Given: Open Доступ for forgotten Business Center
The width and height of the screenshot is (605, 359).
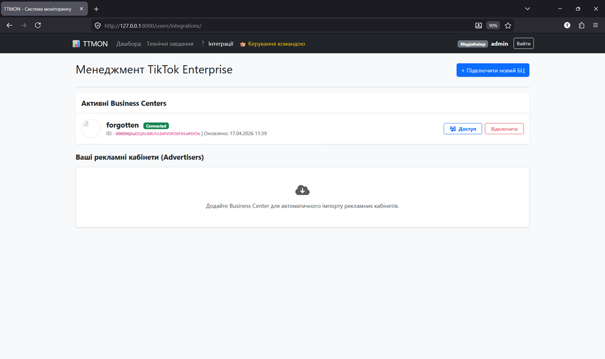Looking at the screenshot, I should 463,129.
